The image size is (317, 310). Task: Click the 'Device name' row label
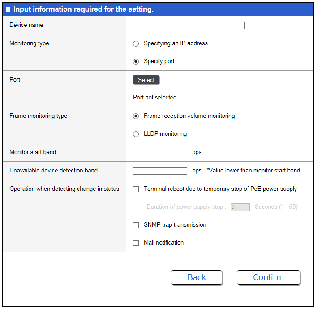pos(26,25)
